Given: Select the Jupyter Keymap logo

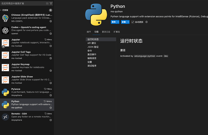Looking at the screenshot, I should (5, 67).
